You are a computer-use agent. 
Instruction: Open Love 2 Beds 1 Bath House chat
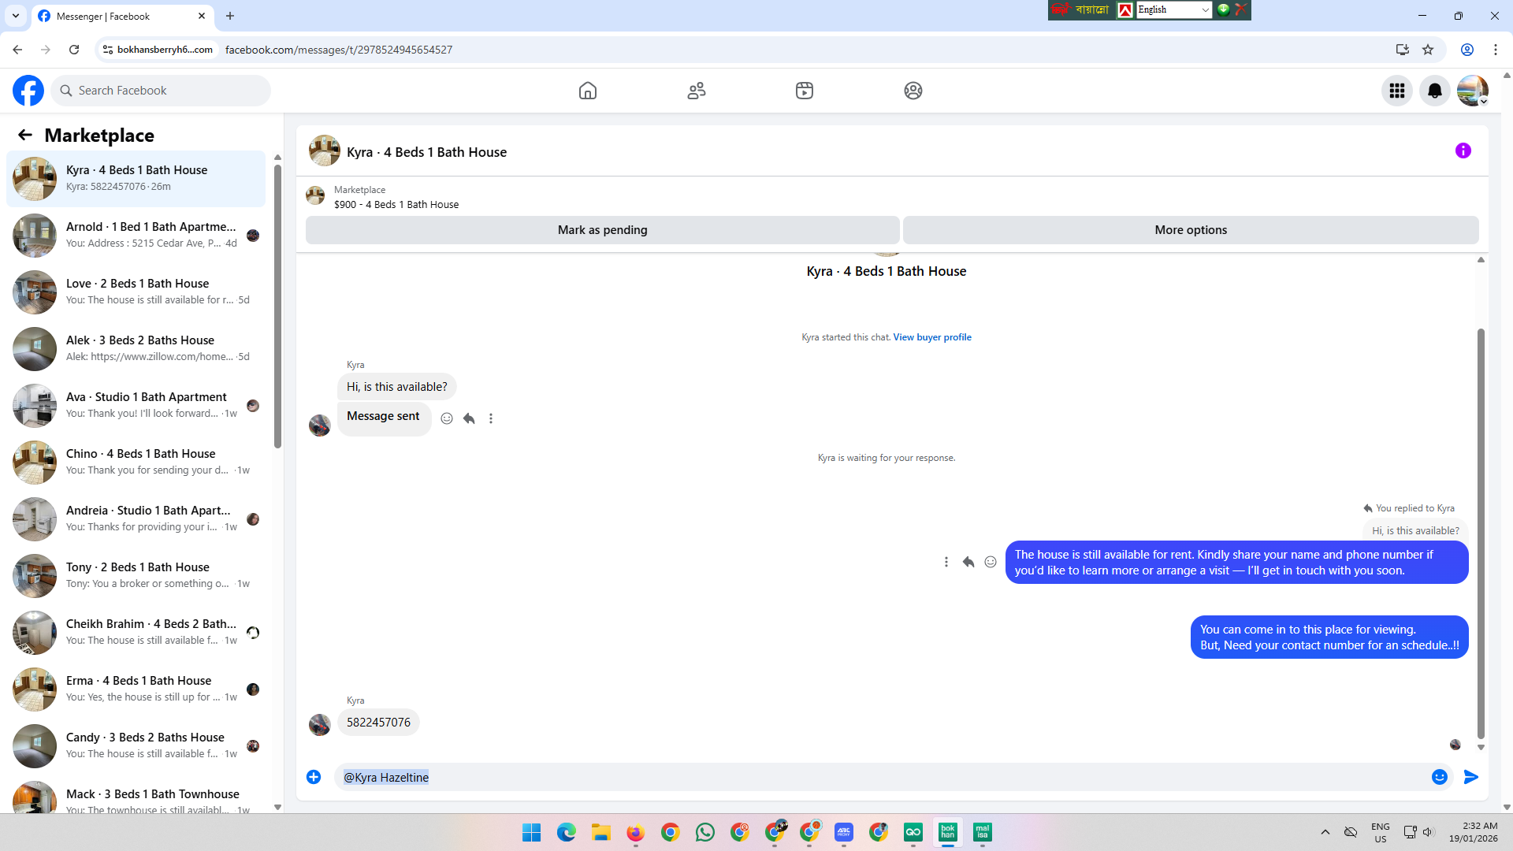point(136,292)
